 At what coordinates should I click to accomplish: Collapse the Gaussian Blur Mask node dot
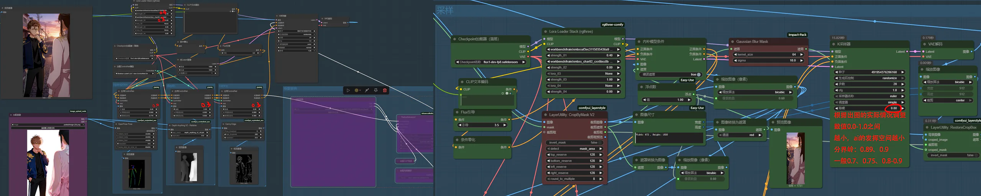(x=732, y=42)
